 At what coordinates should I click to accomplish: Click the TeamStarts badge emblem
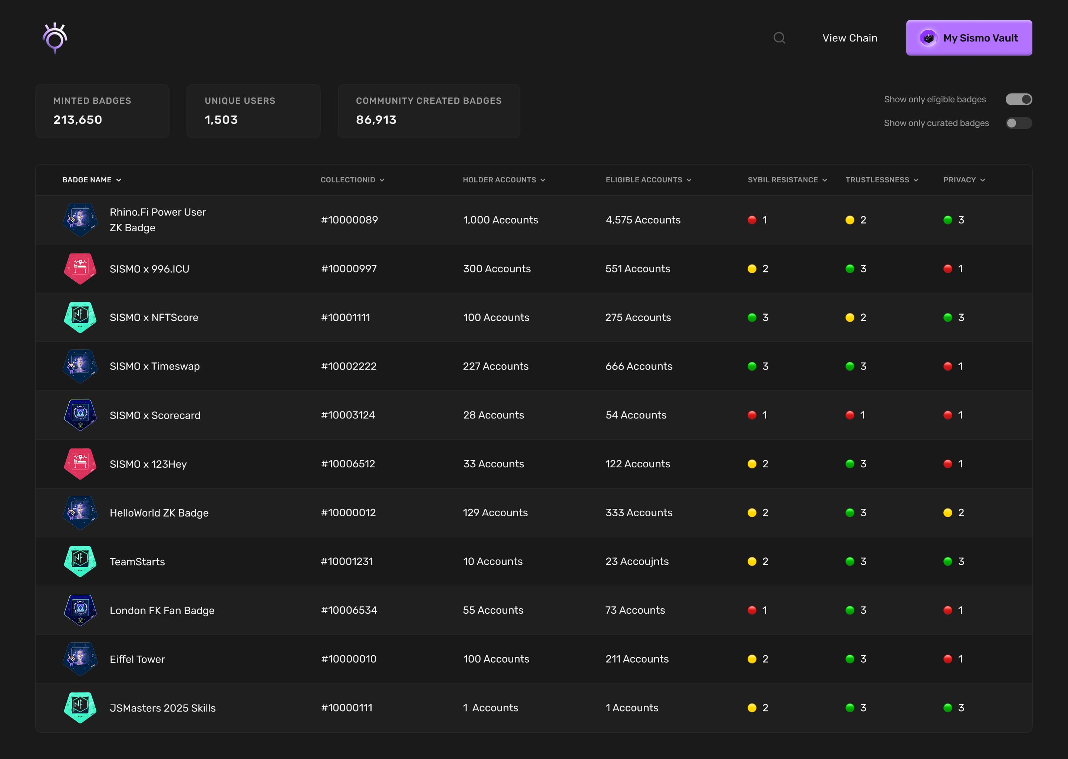80,561
